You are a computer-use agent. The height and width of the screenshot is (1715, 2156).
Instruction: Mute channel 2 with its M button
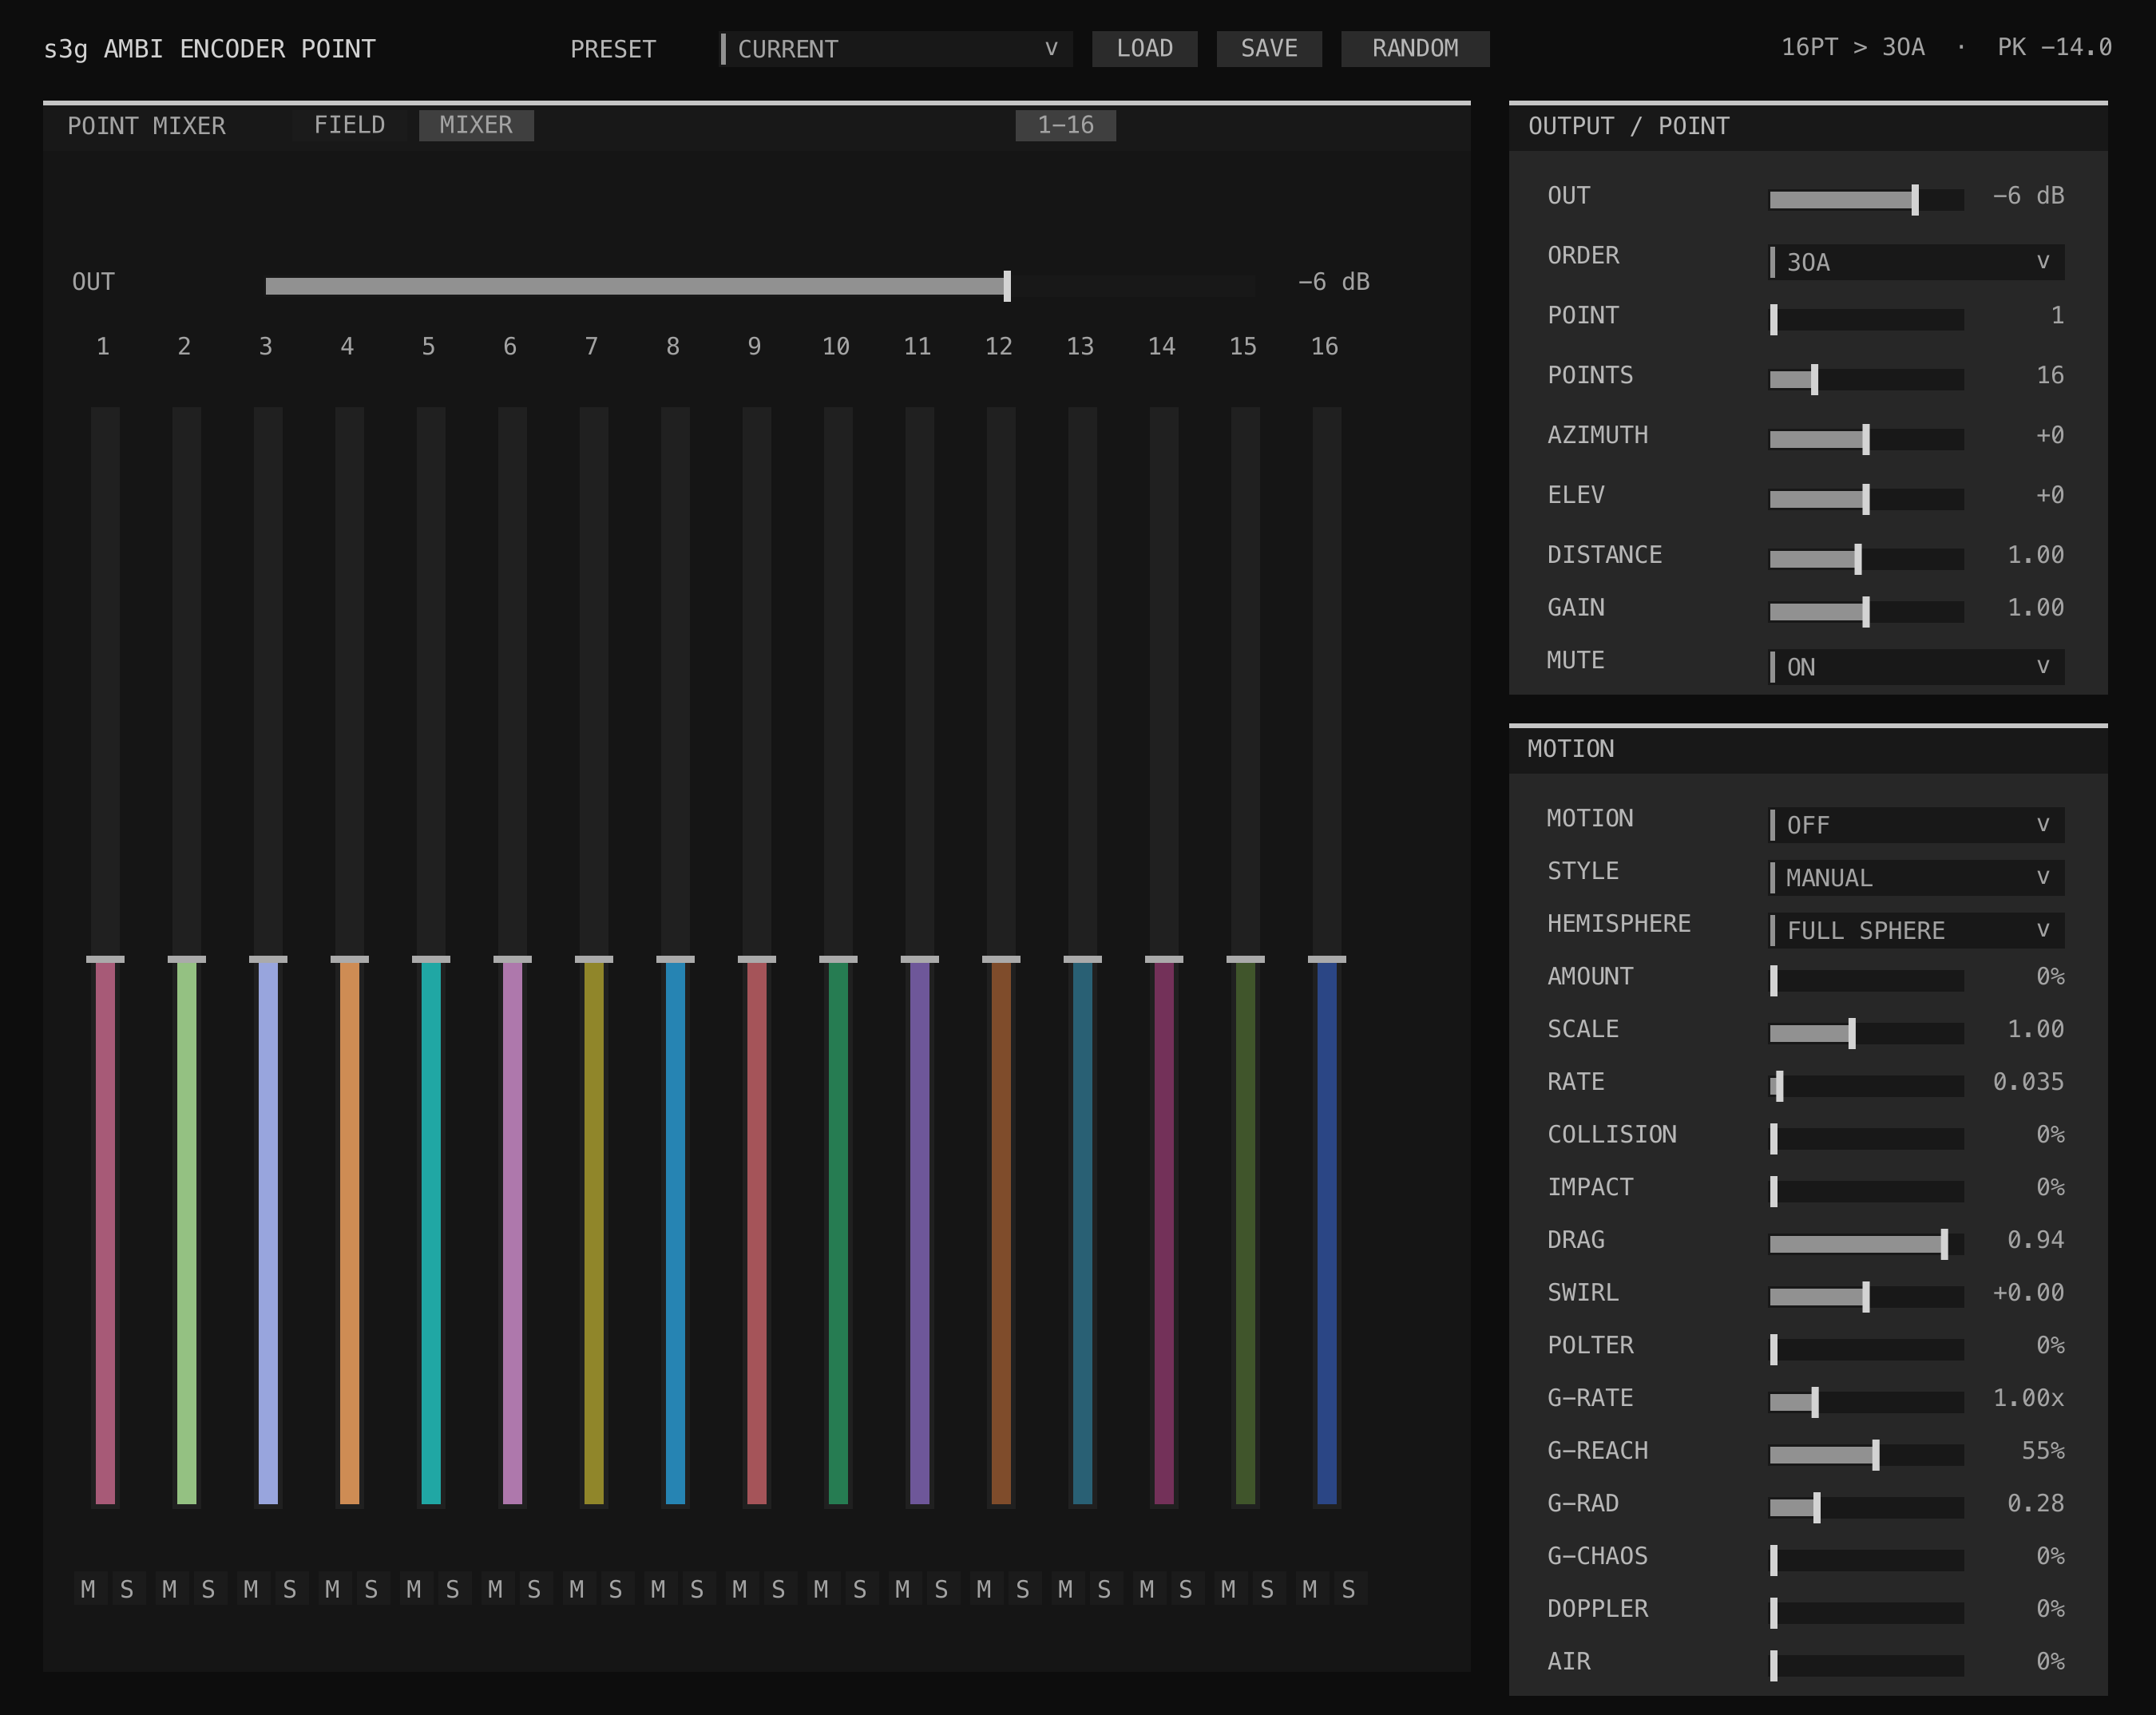[x=170, y=1589]
